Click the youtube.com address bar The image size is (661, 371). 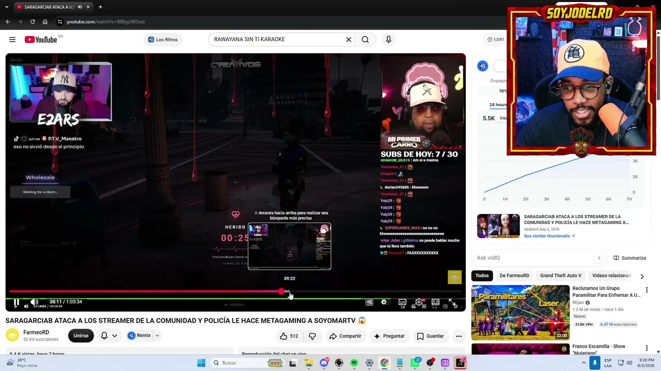point(105,22)
